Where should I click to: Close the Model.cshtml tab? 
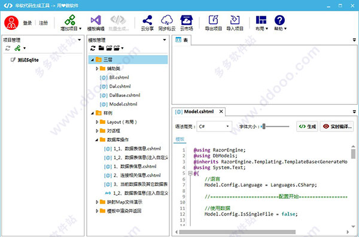coord(221,111)
